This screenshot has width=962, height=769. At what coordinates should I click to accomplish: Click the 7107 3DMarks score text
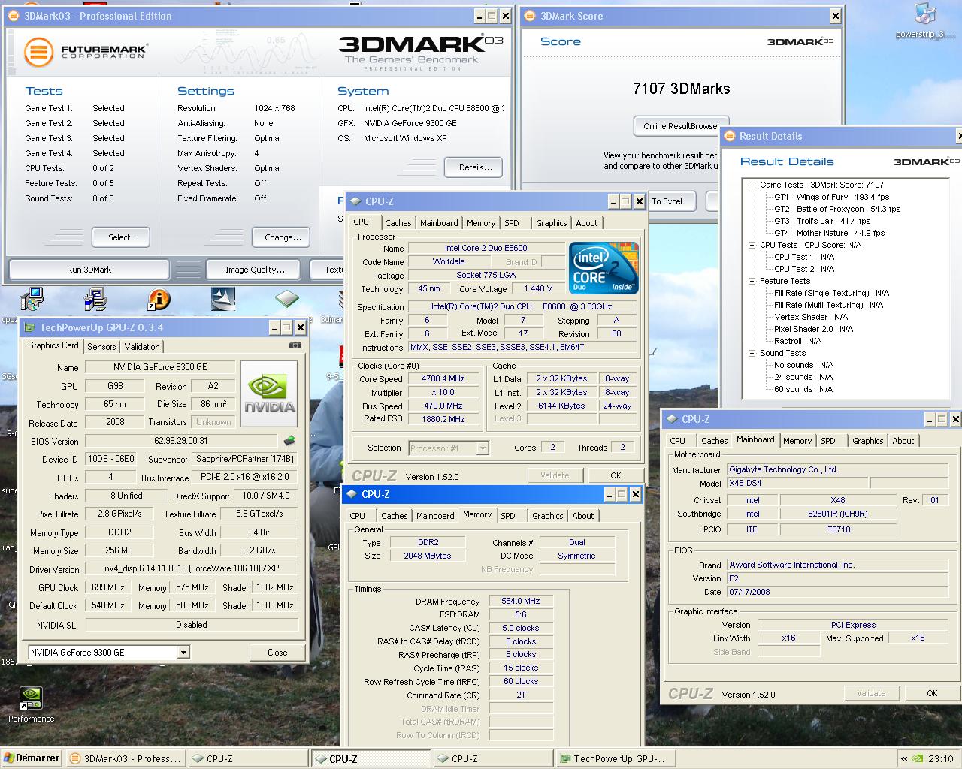[x=682, y=89]
